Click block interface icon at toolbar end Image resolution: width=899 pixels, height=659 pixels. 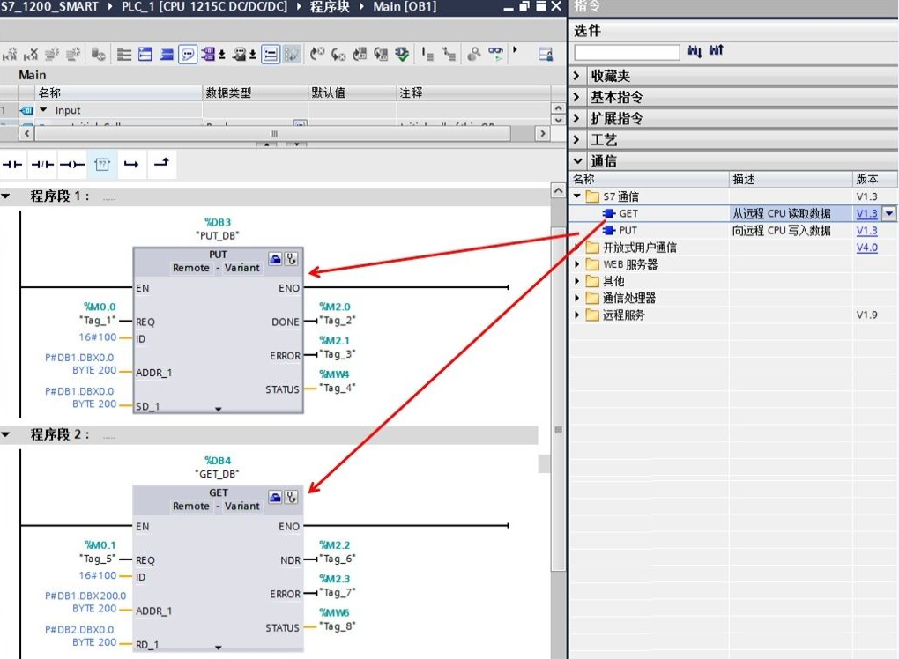[546, 55]
